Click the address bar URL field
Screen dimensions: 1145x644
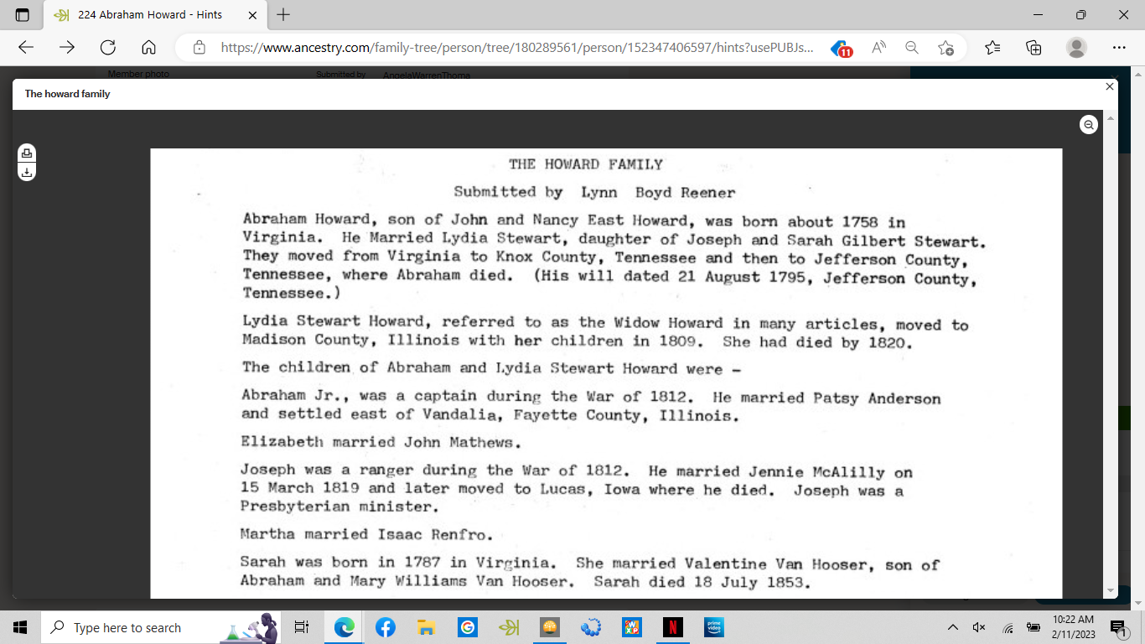[517, 48]
